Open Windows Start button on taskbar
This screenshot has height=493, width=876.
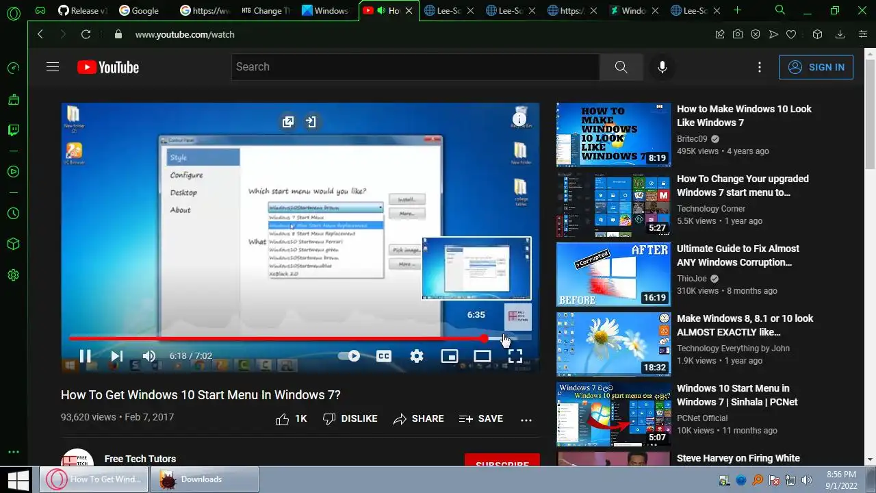pyautogui.click(x=18, y=479)
